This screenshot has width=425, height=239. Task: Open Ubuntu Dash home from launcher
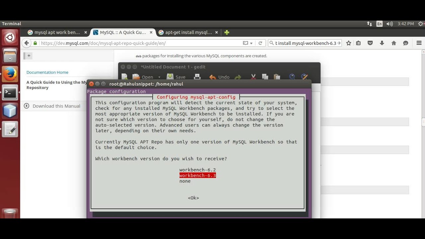tap(10, 37)
